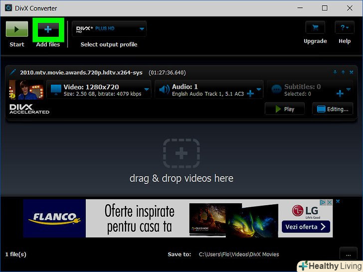Click the Flanco logo in the ad
Screen dimensions: 363x272
pos(54,218)
